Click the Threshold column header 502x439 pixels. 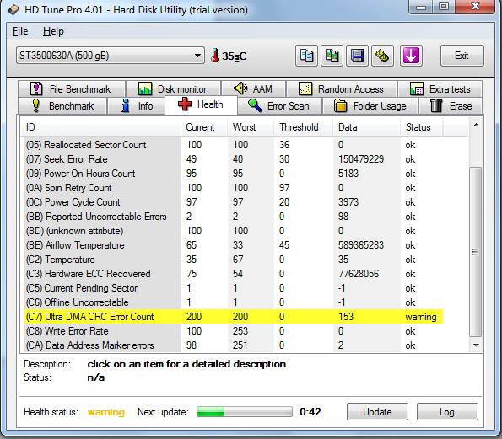click(x=303, y=127)
